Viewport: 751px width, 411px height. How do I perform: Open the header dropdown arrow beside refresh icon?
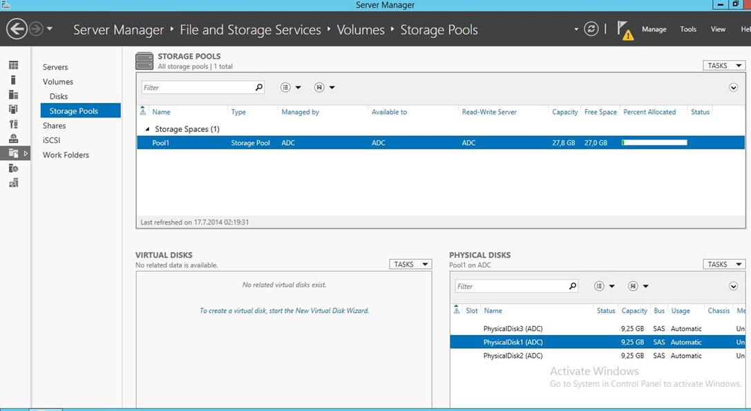click(x=576, y=29)
